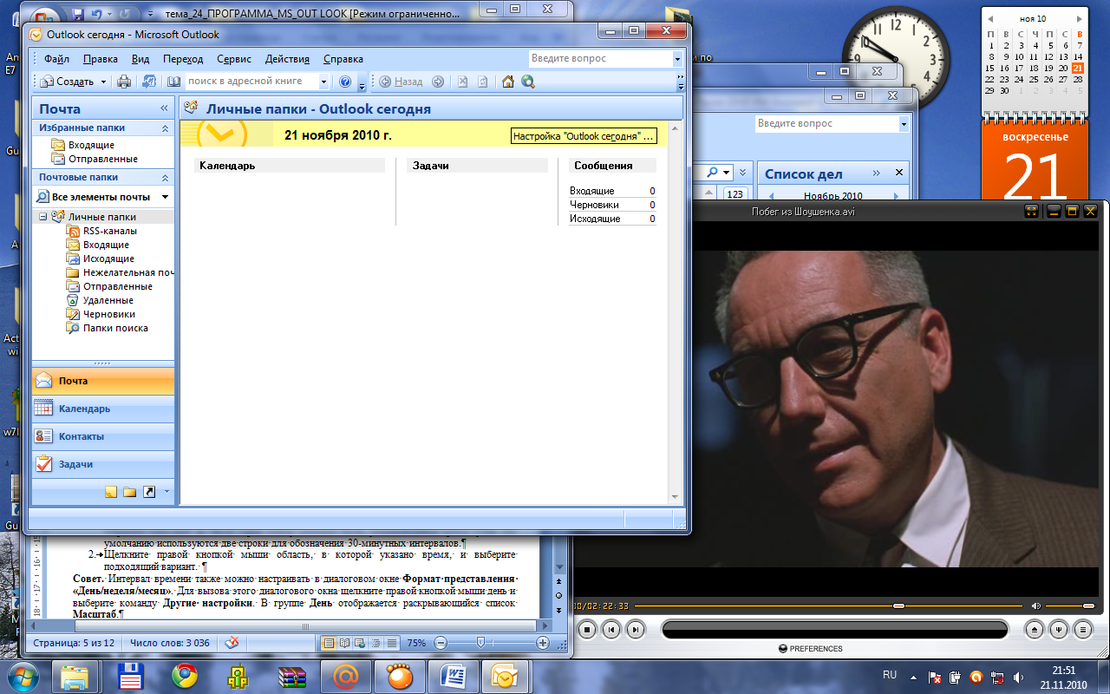Click the blue Help question mark icon
Image resolution: width=1110 pixels, height=694 pixels.
(345, 82)
